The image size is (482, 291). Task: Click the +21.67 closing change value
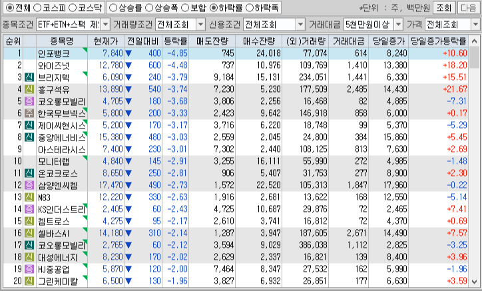pyautogui.click(x=455, y=89)
